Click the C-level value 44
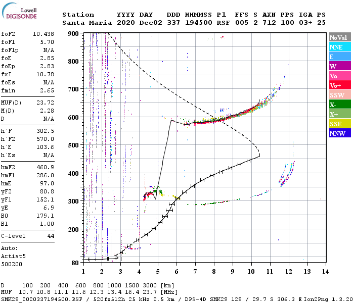The width and height of the screenshot is (354, 303). pos(51,236)
